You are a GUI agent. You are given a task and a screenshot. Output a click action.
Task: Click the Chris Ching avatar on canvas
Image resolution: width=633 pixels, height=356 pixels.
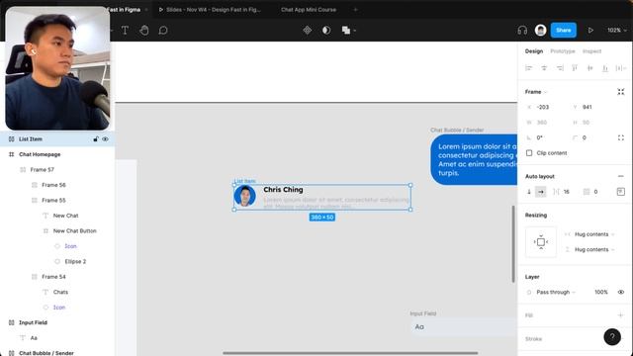245,196
